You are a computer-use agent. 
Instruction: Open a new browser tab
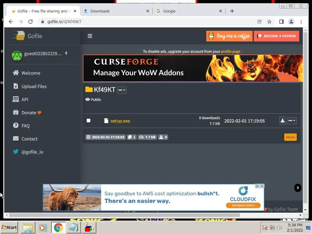click(x=232, y=11)
